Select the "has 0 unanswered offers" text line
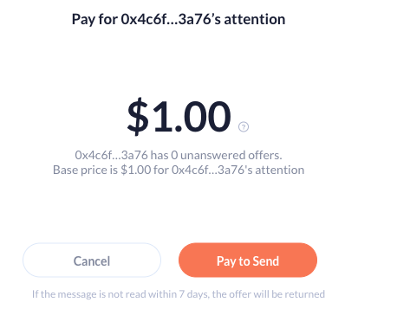The height and width of the screenshot is (328, 397). point(179,155)
